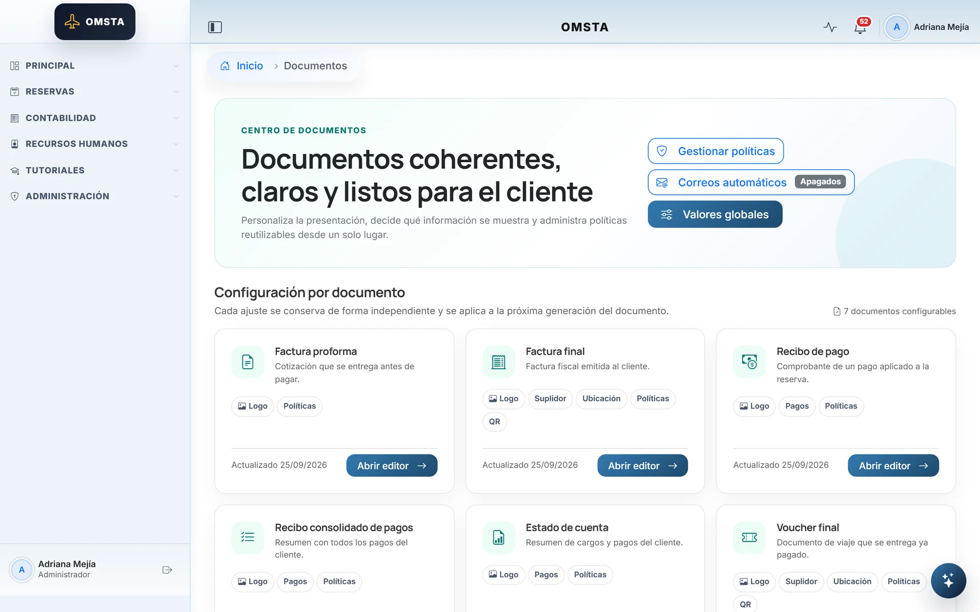Open editor for Recibo de pago
This screenshot has height=612, width=980.
coord(893,466)
